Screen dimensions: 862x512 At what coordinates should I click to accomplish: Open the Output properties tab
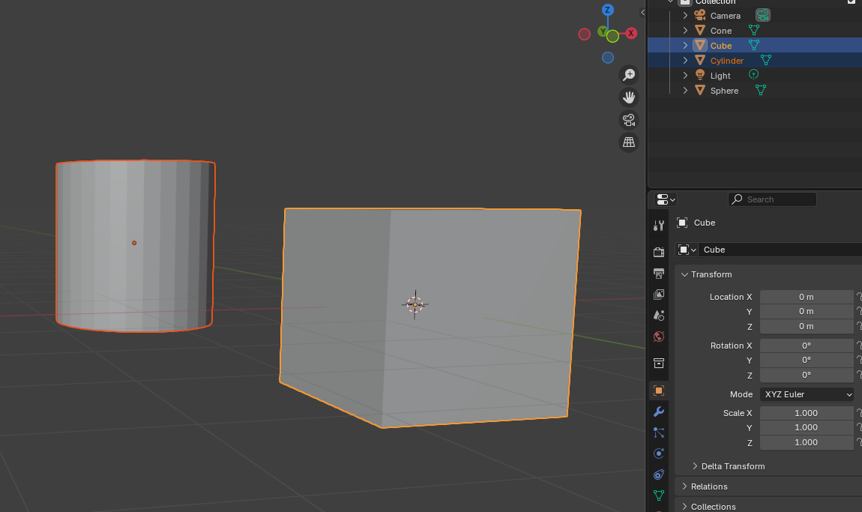pyautogui.click(x=659, y=274)
